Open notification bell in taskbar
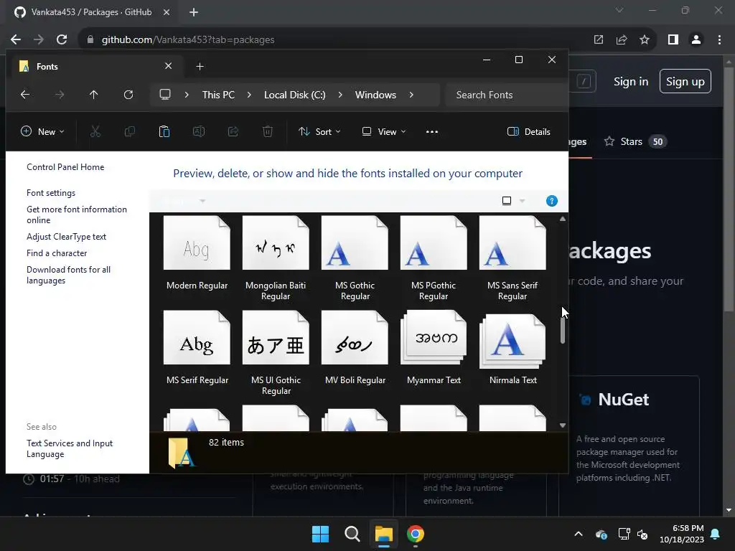 tap(716, 534)
